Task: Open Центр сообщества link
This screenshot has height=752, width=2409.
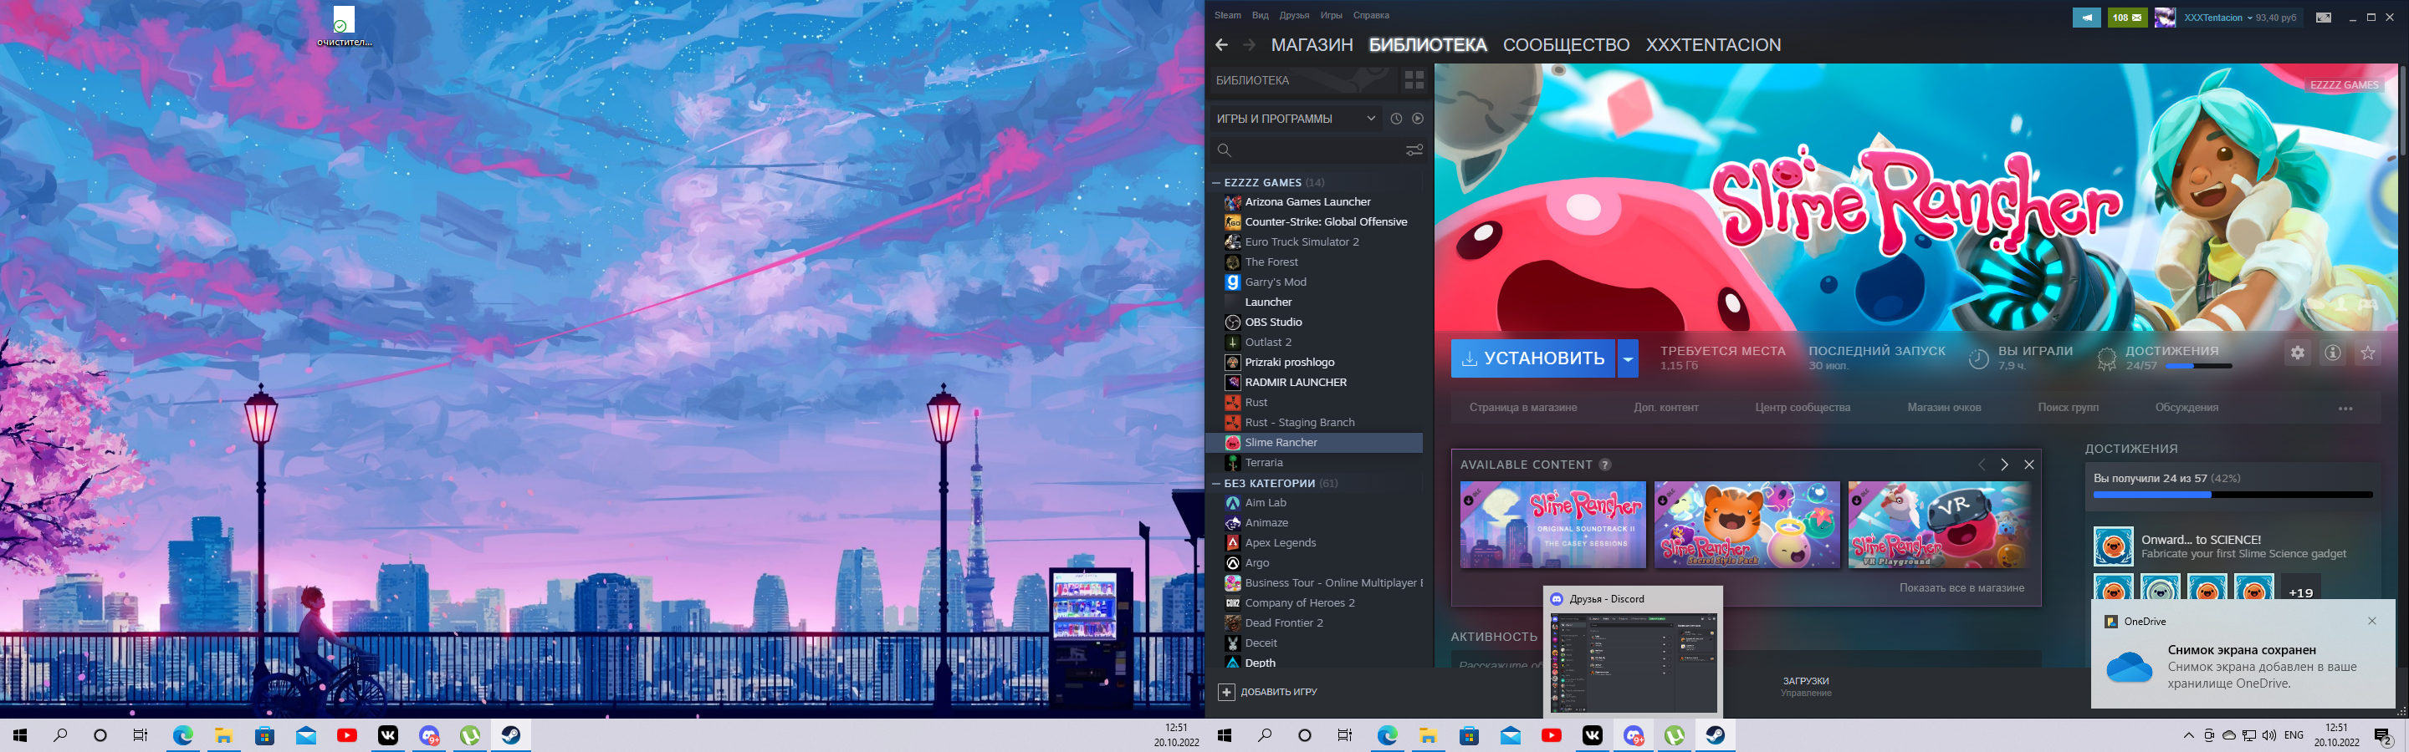Action: (1802, 407)
